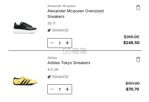Image resolution: width=149 pixels, height=102 pixels.
Task: Select the quantity field of Adidas sneakers
Action: (60, 89)
